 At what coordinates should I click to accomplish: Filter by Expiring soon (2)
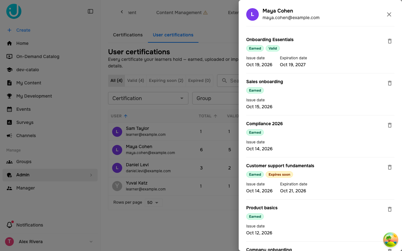tap(166, 81)
